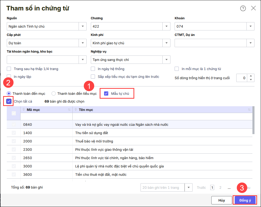Increase blank lines spinner up arrow

(251, 76)
